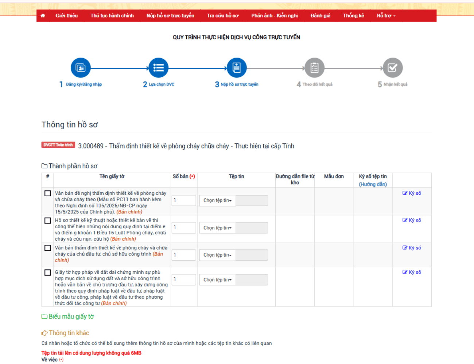Check the box for Văn bản đề nghị thẩm định
This screenshot has height=364, width=474.
point(48,193)
